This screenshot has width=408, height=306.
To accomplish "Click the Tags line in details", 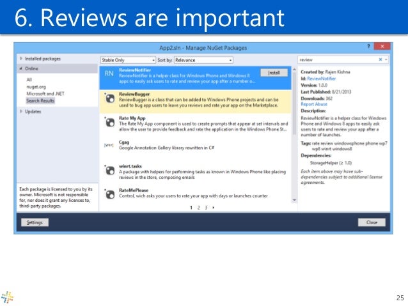I will click(x=343, y=146).
